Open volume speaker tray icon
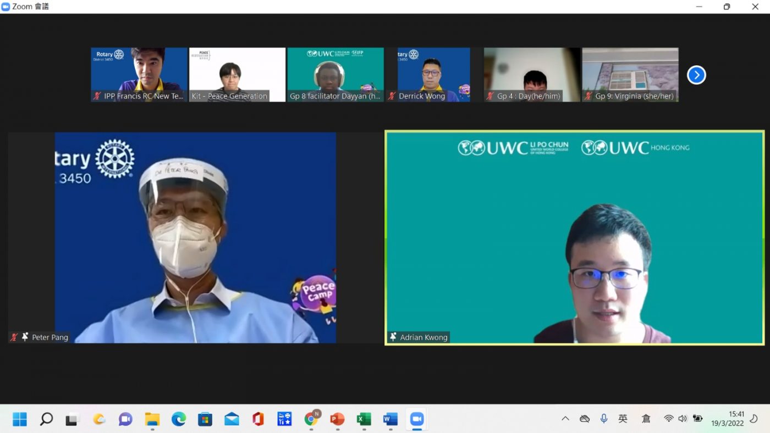 click(x=683, y=419)
